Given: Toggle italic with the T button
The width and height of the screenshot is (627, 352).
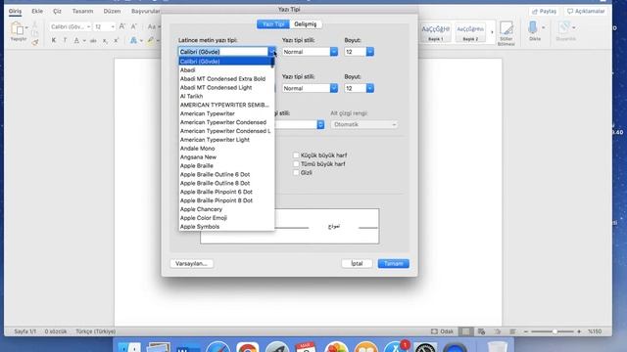Looking at the screenshot, I should (x=65, y=40).
